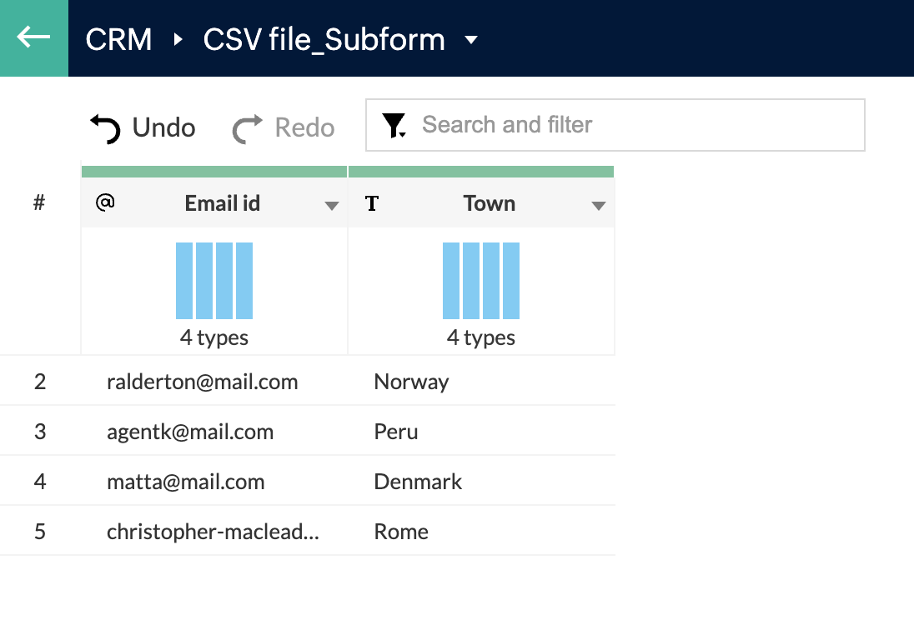Image resolution: width=914 pixels, height=625 pixels.
Task: Open the Town column dropdown
Action: (599, 205)
